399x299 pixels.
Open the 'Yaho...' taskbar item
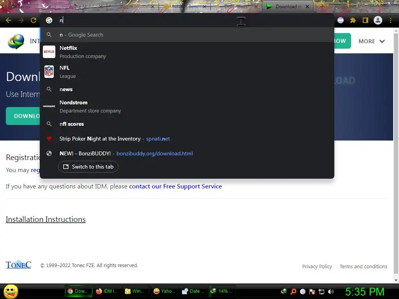click(x=165, y=291)
